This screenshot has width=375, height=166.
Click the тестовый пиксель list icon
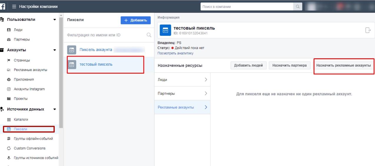pyautogui.click(x=71, y=65)
